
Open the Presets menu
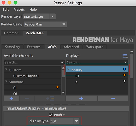(19, 10)
